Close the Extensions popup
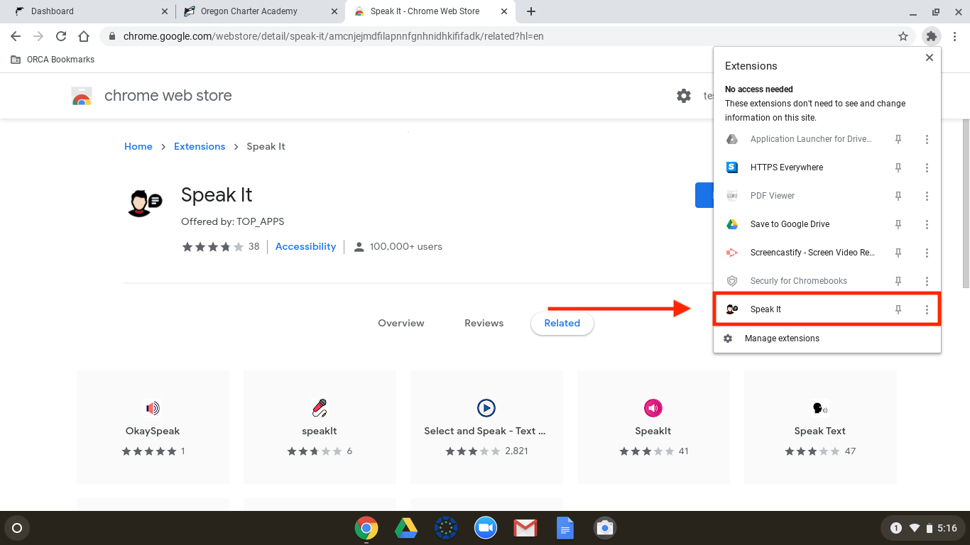 point(929,57)
